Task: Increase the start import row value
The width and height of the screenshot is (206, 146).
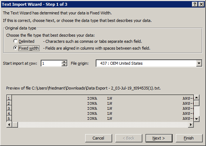Action: pos(64,62)
